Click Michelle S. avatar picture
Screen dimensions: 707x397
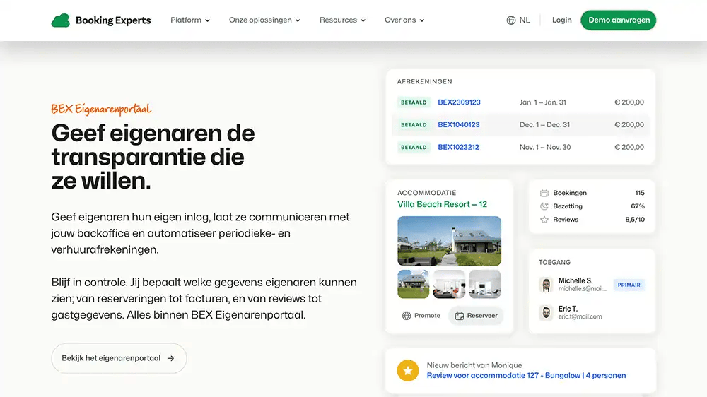click(545, 285)
